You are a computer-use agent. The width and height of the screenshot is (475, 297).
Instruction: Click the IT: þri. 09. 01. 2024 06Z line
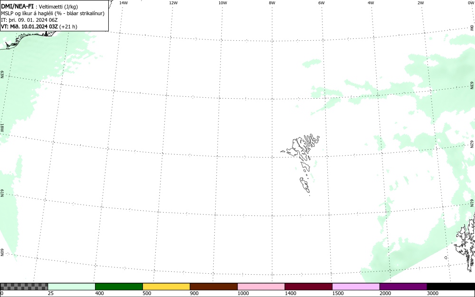click(x=29, y=20)
